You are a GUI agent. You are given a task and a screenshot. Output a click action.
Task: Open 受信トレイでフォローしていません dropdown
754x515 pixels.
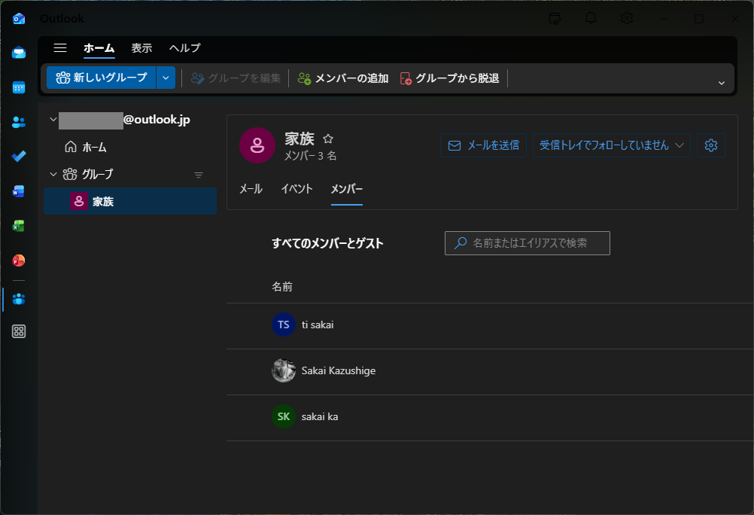point(612,145)
